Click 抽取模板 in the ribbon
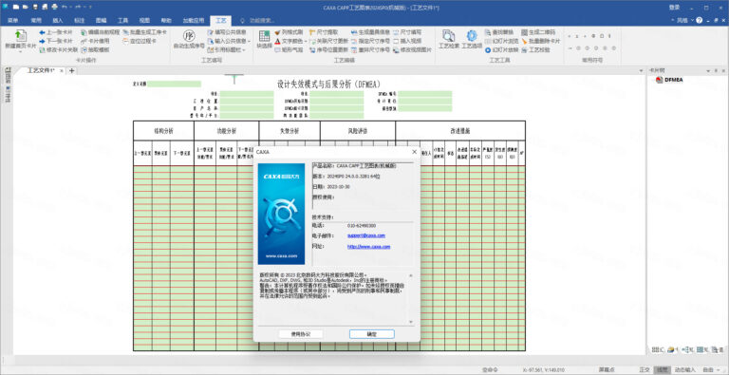 (x=95, y=49)
